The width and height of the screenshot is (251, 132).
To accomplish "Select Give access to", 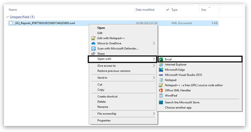I will [106, 66].
